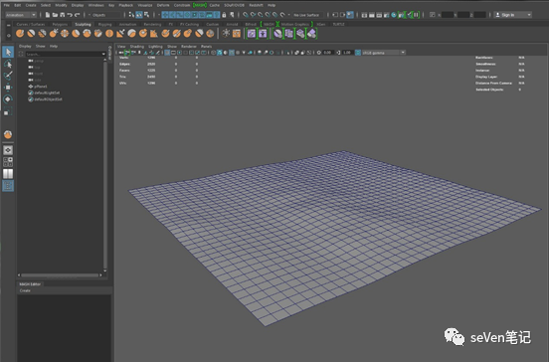Open the File menu
This screenshot has width=549, height=362.
click(x=6, y=5)
